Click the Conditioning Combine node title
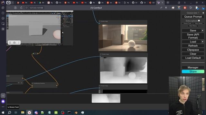The image size is (206, 115). [39, 83]
